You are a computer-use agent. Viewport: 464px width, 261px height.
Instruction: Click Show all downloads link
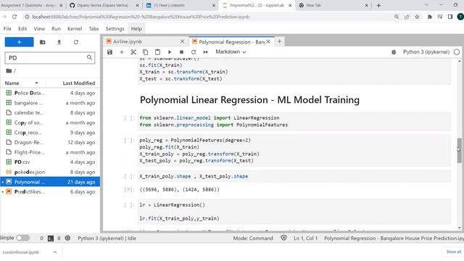click(453, 252)
